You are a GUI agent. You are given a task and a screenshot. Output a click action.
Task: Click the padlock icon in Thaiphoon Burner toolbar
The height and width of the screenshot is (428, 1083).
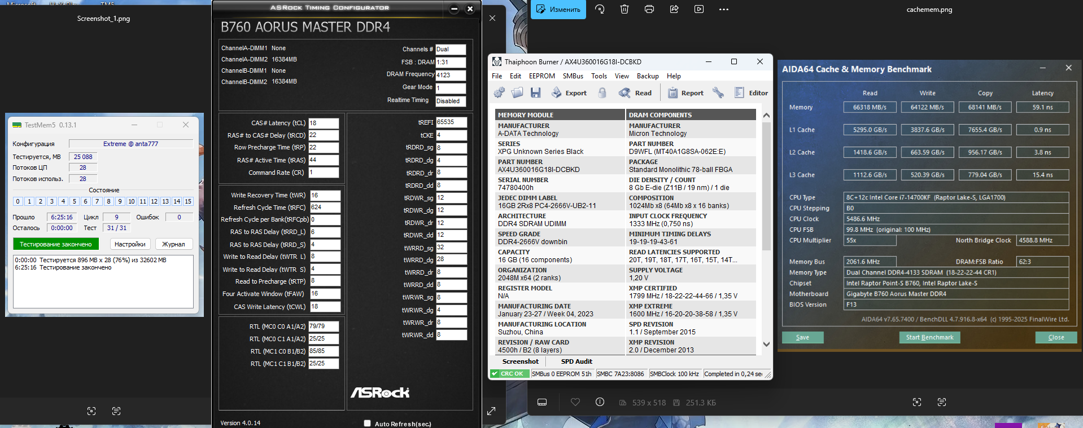coord(602,92)
